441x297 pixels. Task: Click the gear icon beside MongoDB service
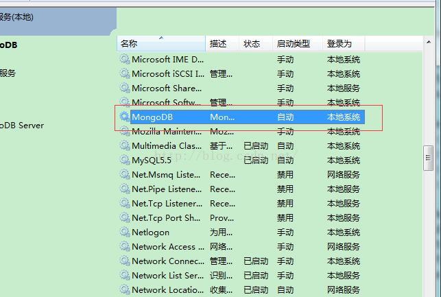(x=124, y=117)
